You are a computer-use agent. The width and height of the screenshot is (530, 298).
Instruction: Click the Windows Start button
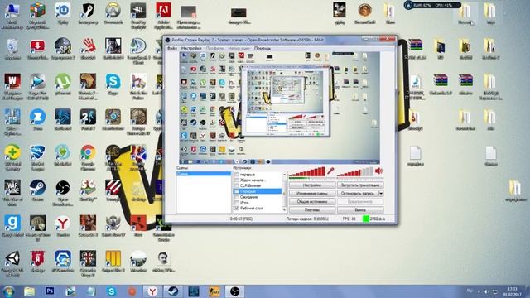coord(8,291)
